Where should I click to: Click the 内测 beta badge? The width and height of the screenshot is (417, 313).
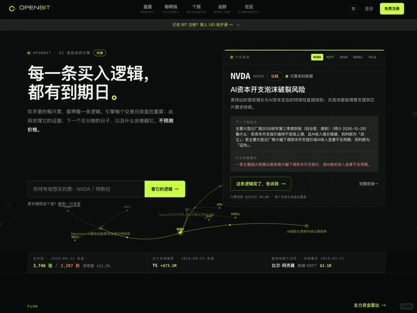100,53
